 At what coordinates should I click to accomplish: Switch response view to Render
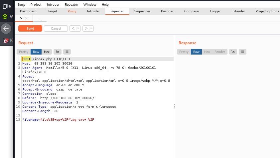tap(219, 52)
